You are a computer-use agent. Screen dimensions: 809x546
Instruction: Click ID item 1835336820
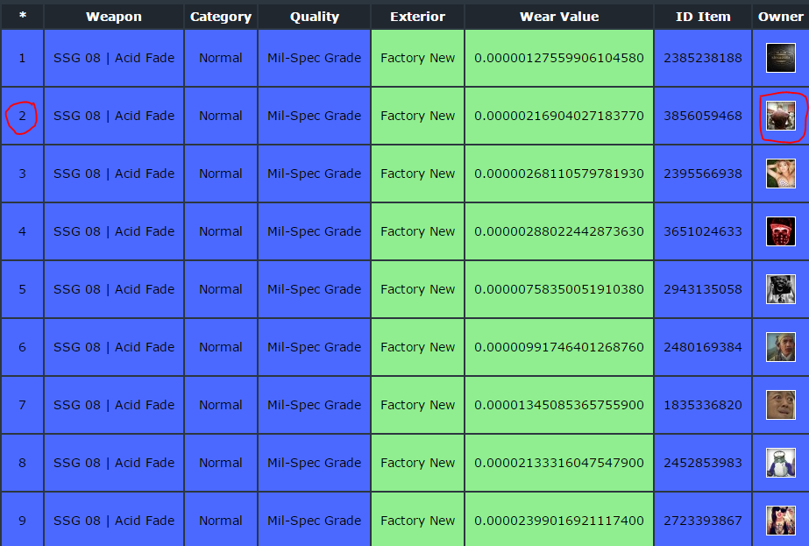703,405
